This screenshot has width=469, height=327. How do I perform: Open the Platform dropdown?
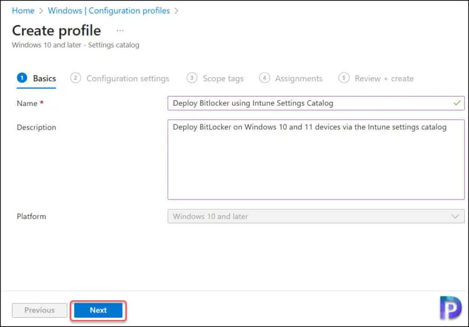(316, 216)
